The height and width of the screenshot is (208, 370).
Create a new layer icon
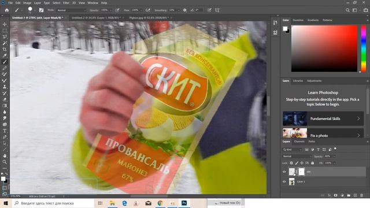(355, 195)
